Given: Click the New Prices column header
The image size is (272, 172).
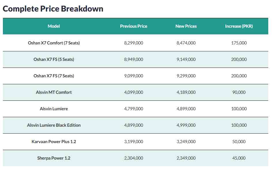Looking at the screenshot, I should (x=186, y=26).
